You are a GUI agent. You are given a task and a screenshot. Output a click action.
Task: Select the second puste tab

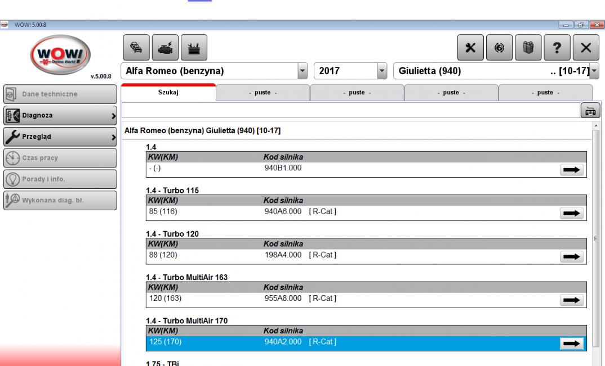pos(357,92)
